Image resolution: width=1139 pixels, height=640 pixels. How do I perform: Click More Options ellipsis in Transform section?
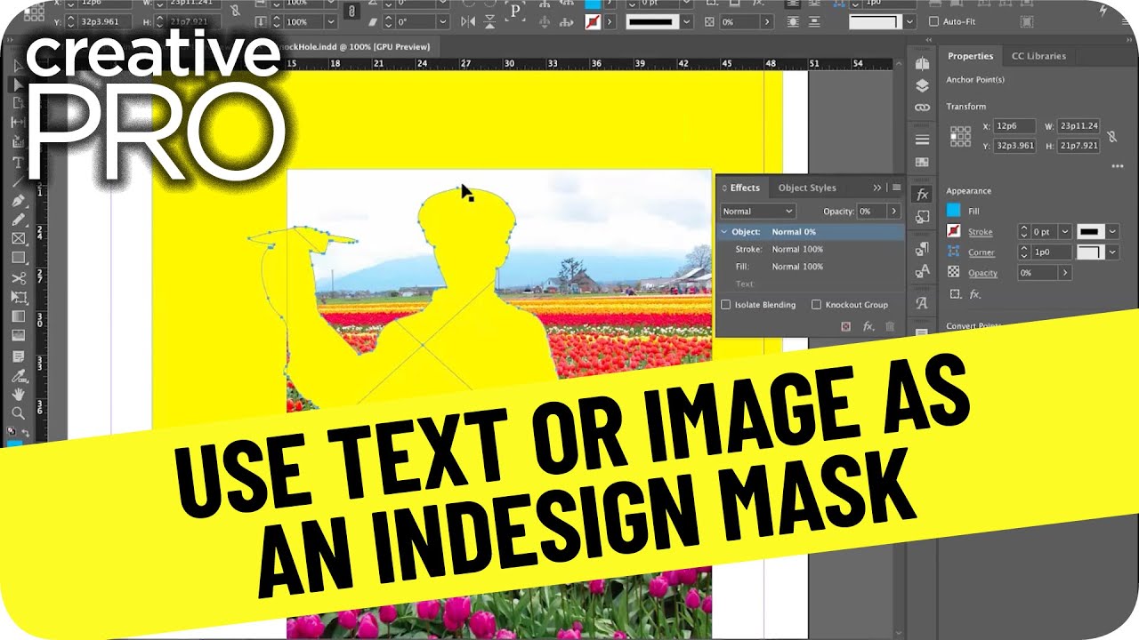[1118, 166]
